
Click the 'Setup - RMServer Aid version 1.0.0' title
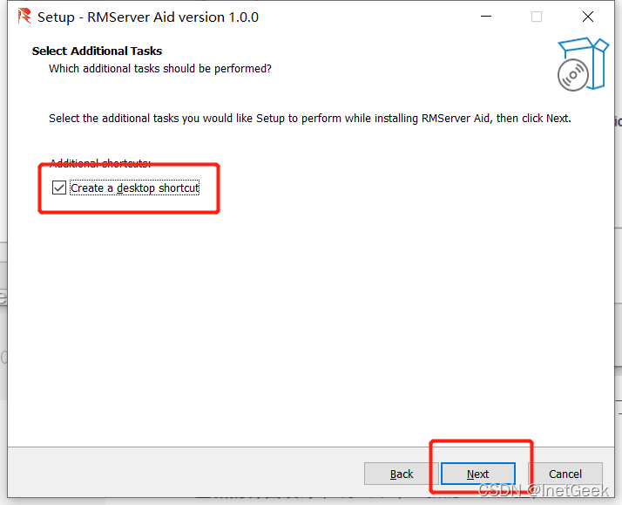point(148,17)
